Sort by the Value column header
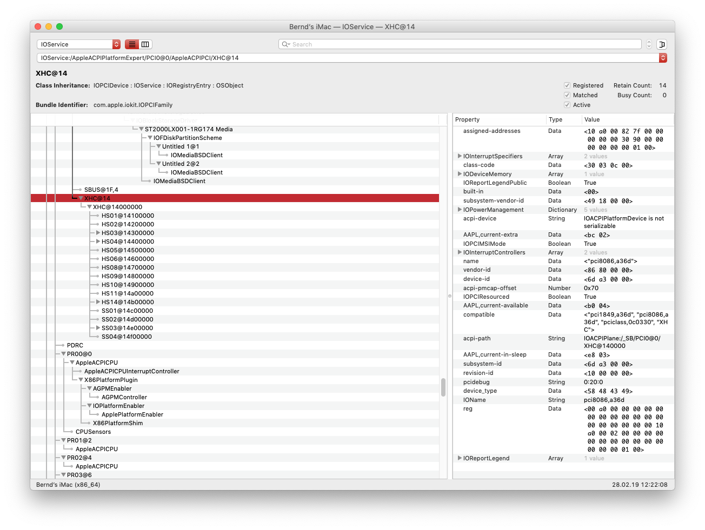The height and width of the screenshot is (530, 705). point(628,119)
